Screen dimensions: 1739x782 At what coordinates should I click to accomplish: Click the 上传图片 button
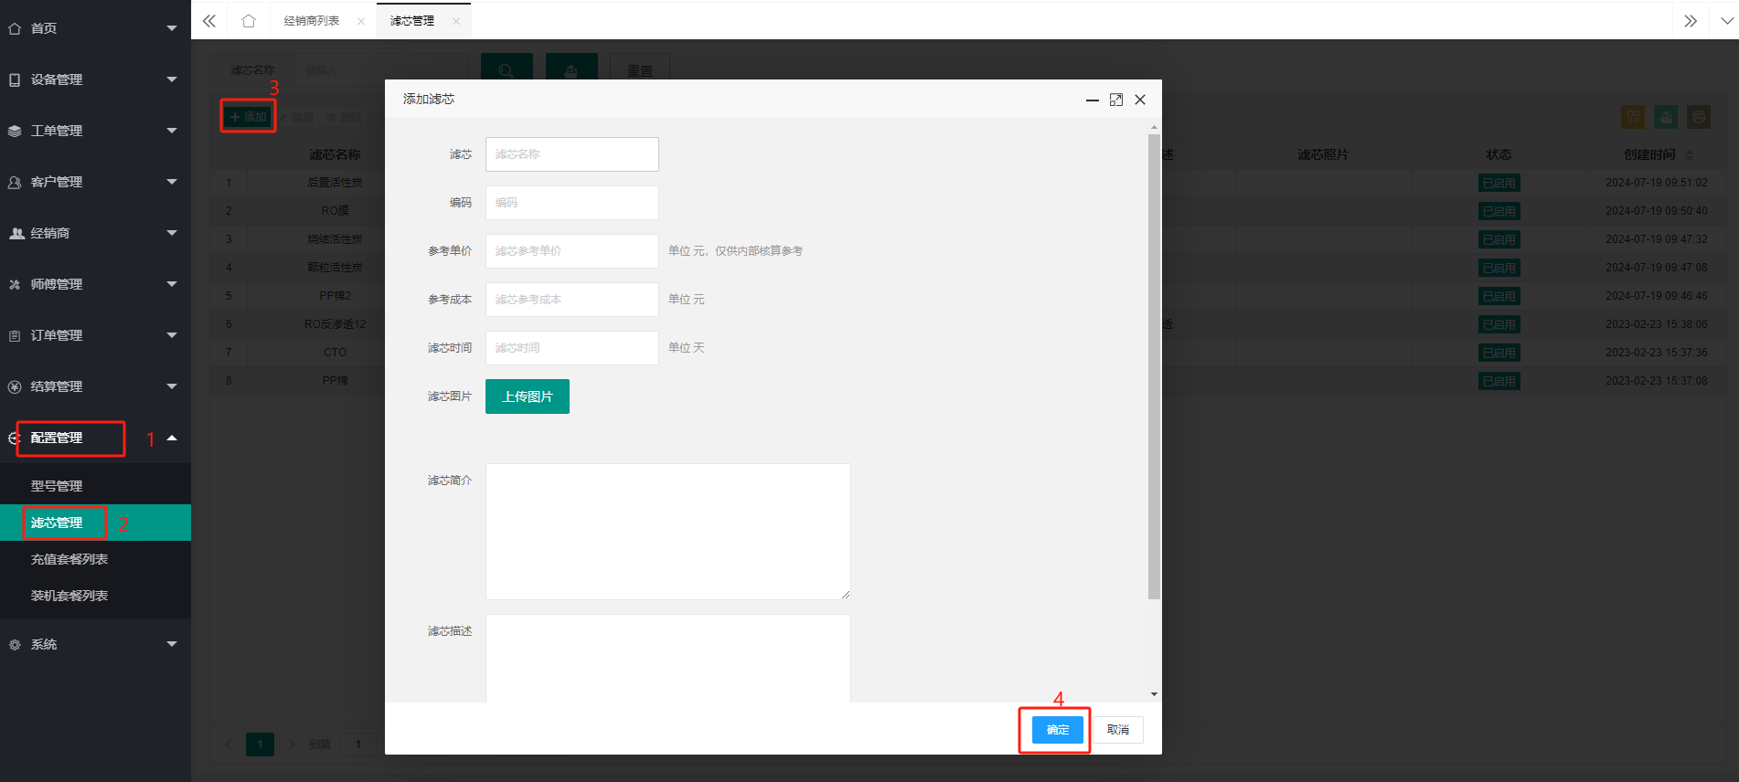[528, 396]
